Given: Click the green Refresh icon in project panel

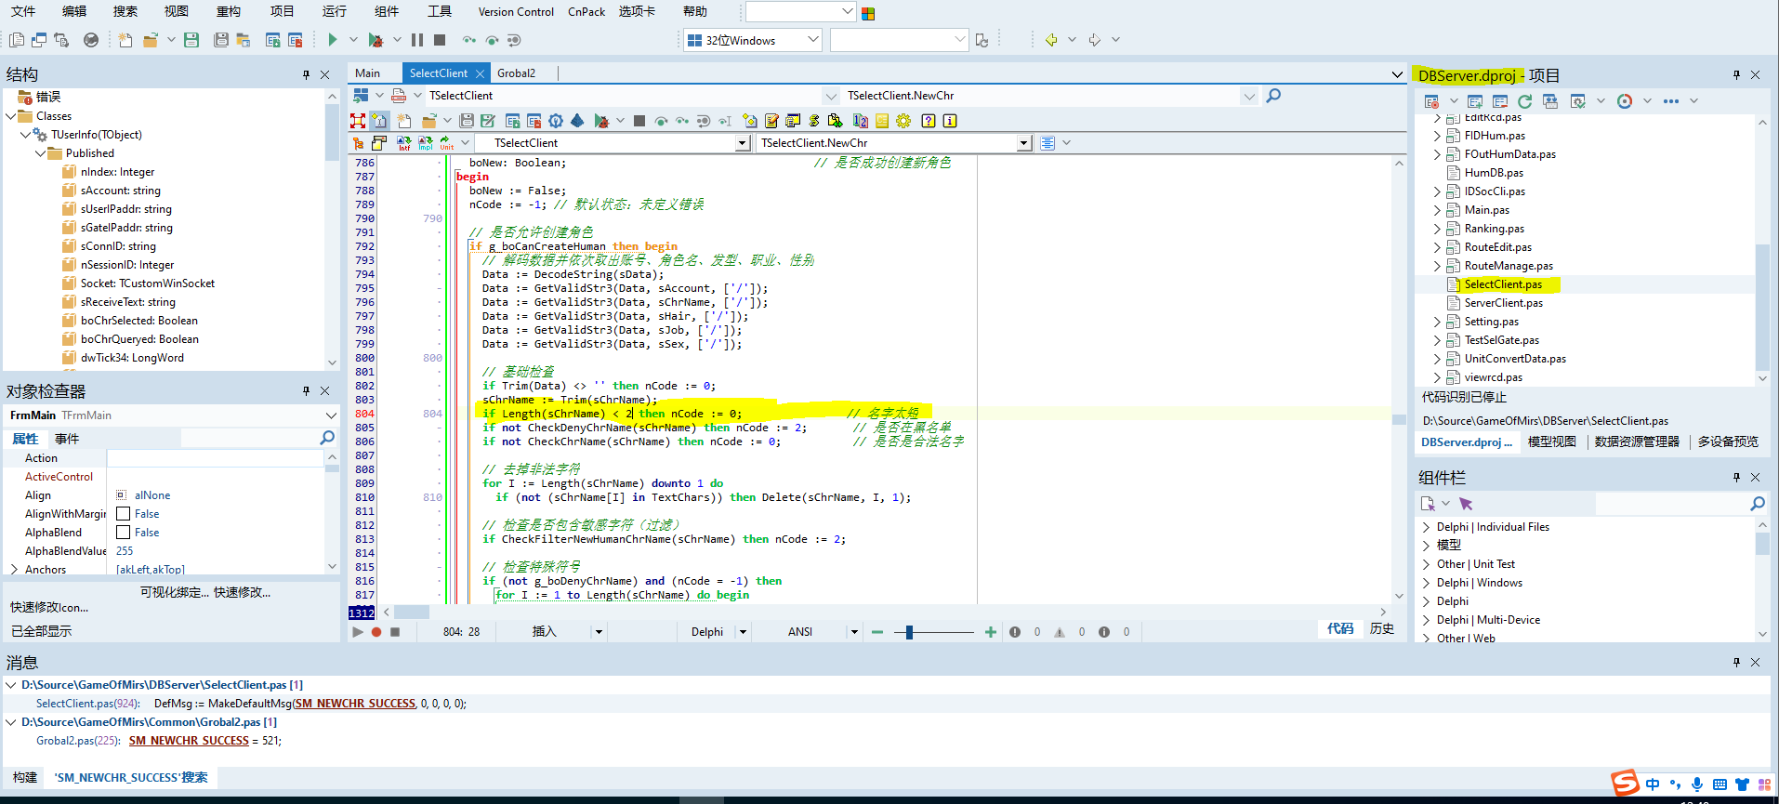Looking at the screenshot, I should 1524,101.
